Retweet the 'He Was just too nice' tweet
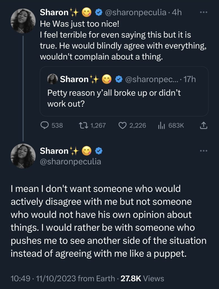 tap(83, 125)
